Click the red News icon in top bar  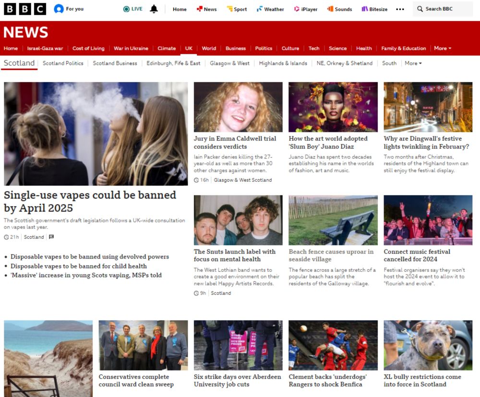200,9
